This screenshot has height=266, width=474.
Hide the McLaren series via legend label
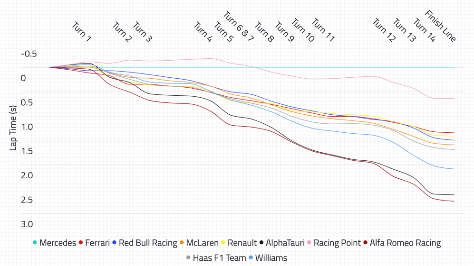[x=202, y=243]
